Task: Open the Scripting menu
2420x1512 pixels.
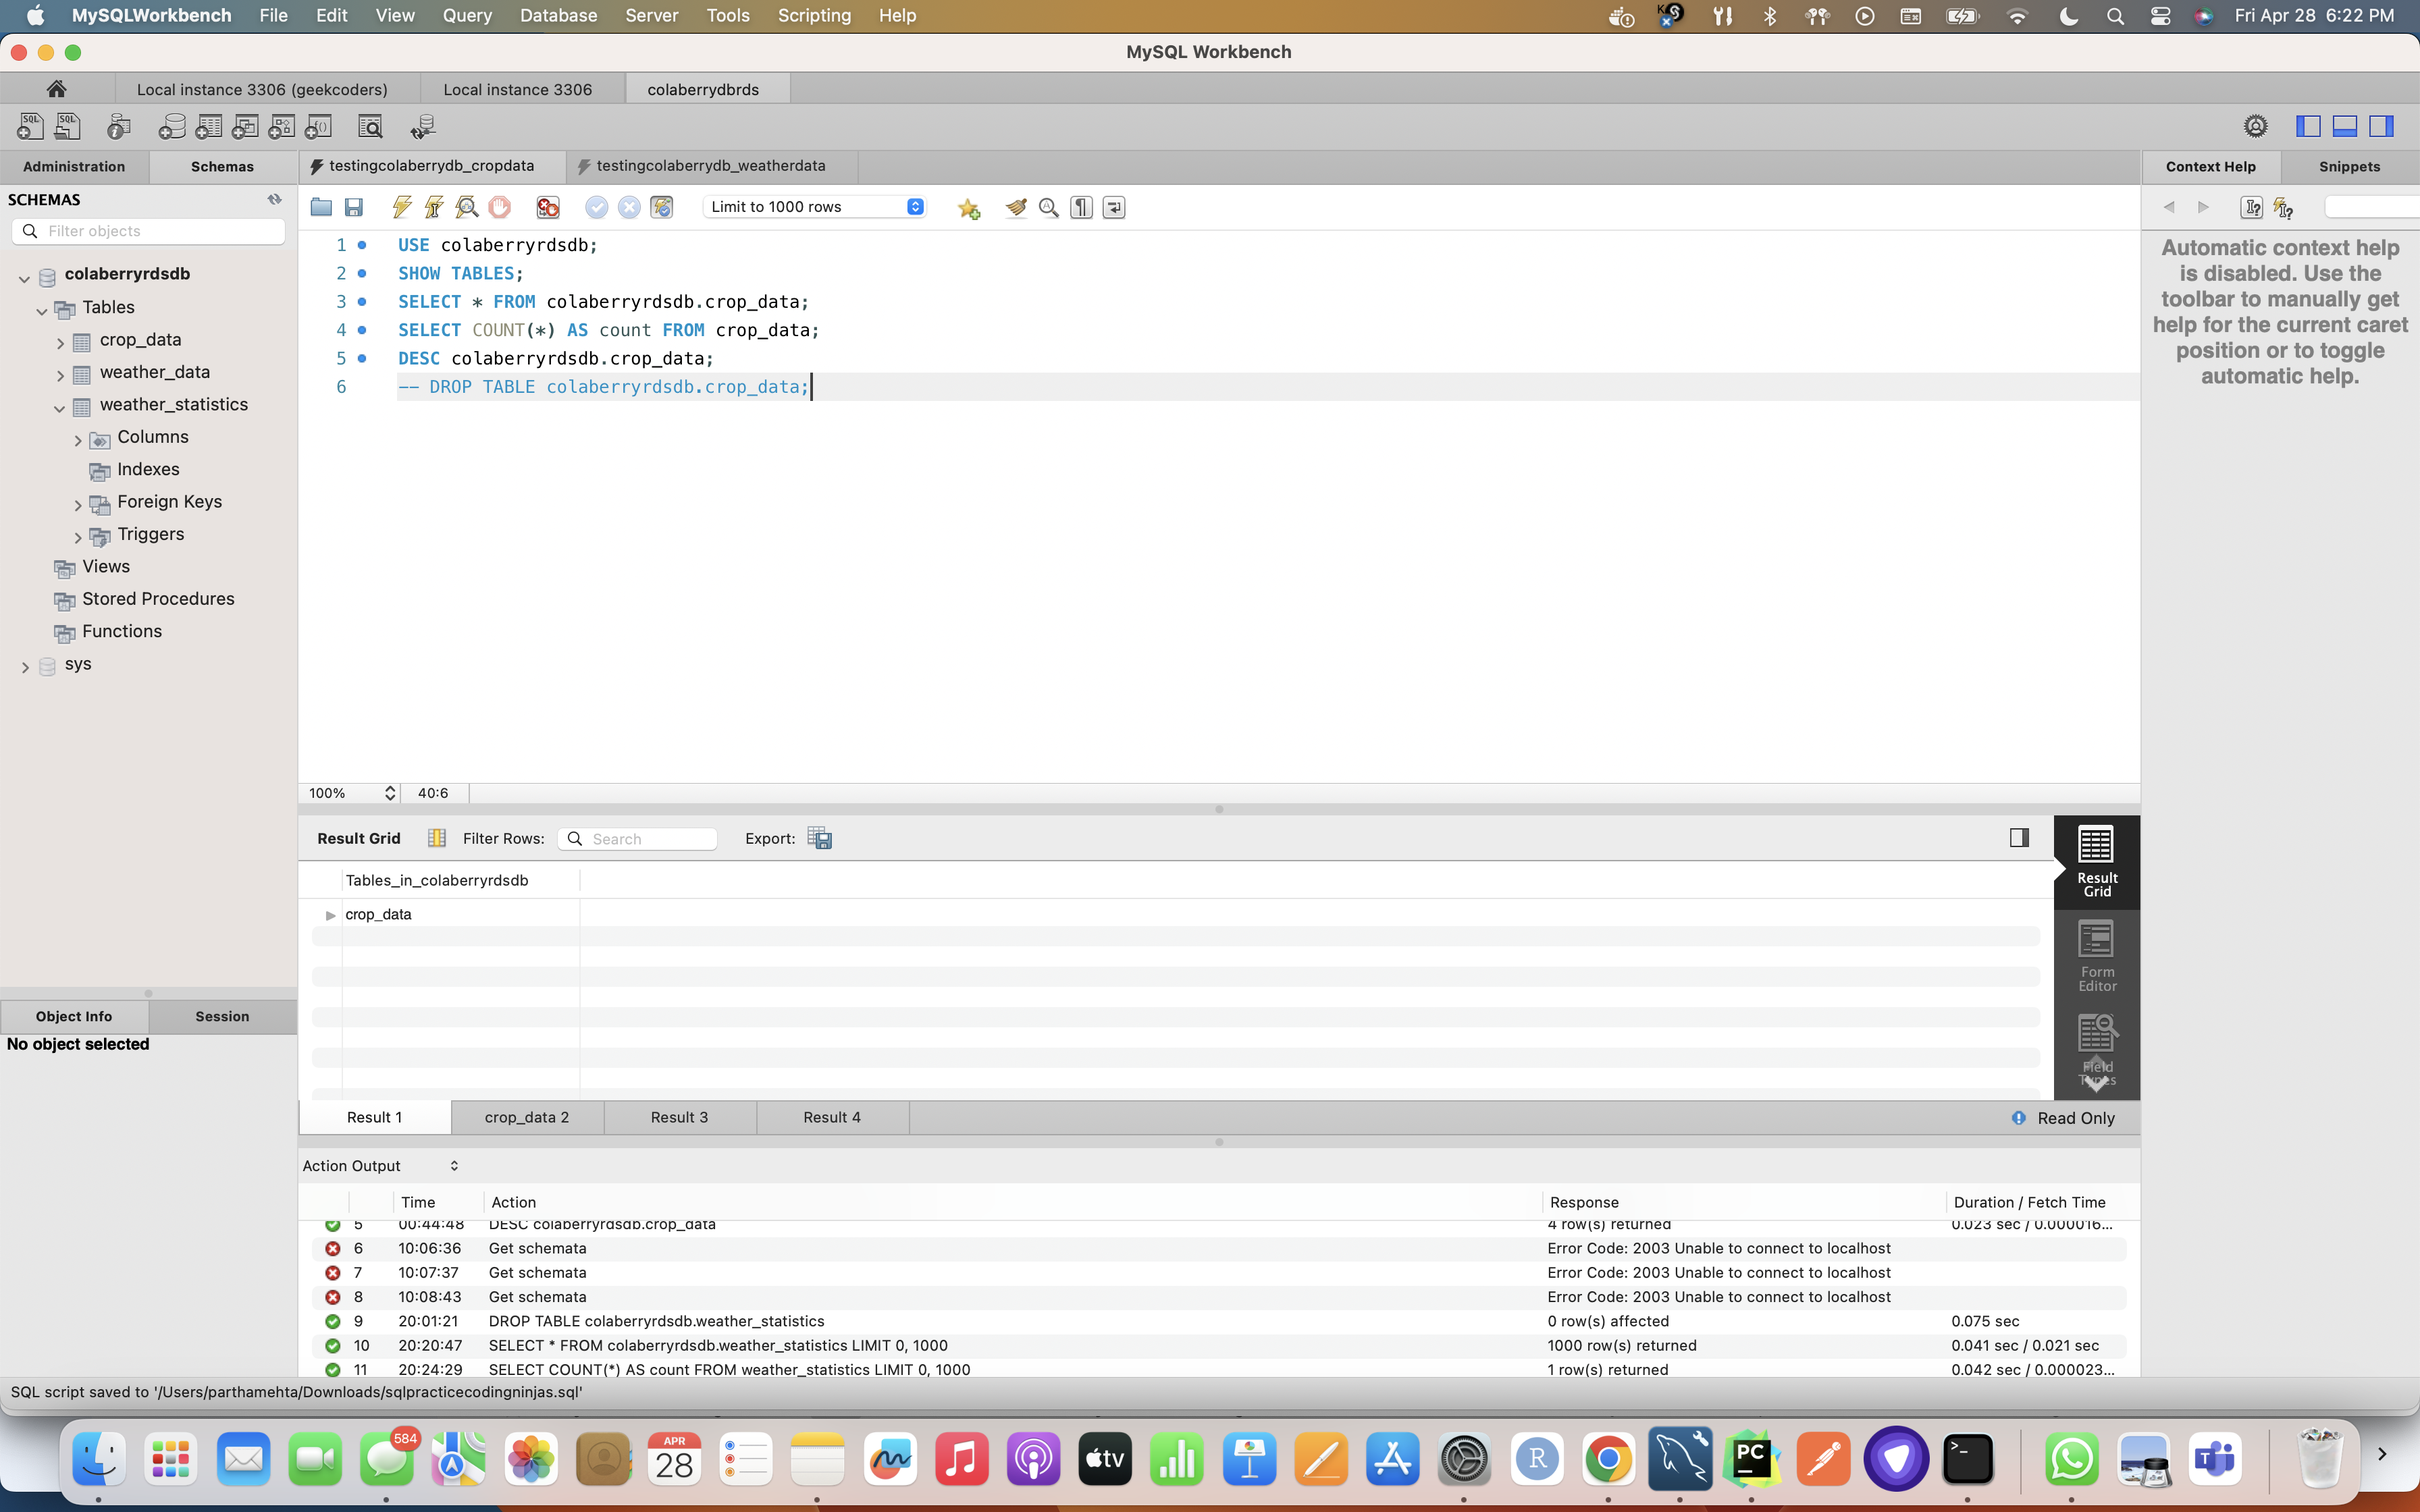Action: (814, 15)
